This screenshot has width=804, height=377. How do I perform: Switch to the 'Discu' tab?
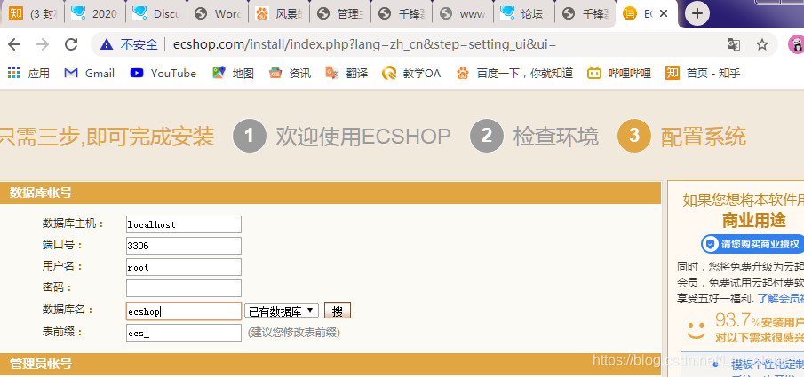tap(156, 14)
